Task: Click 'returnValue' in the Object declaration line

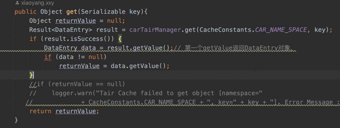Action: pyautogui.click(x=76, y=21)
